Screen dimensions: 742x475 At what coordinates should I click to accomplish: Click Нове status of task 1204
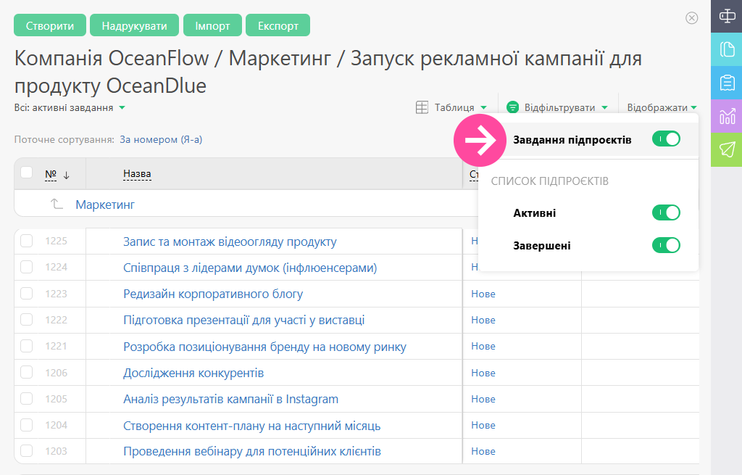(x=483, y=425)
